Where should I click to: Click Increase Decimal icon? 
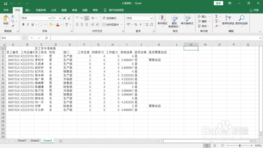147,25
